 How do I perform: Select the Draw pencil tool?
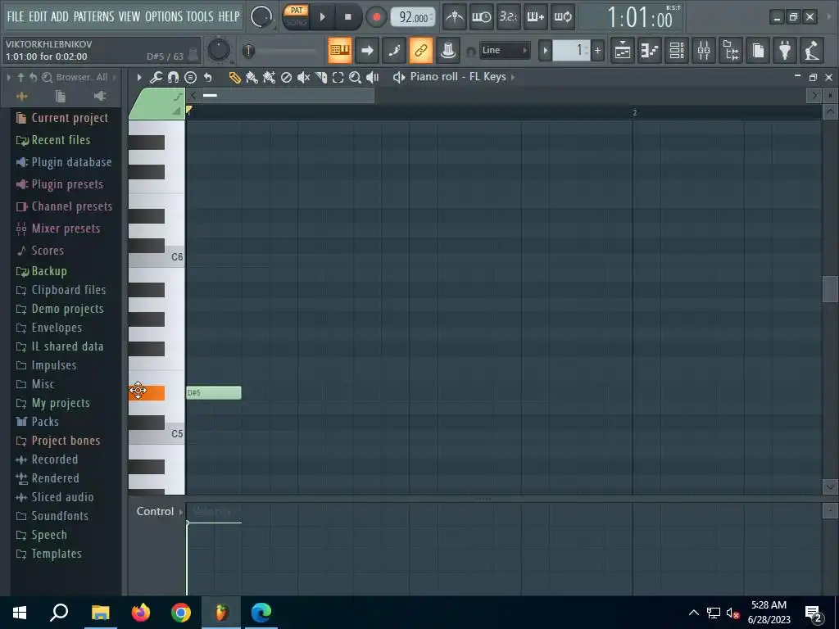[x=234, y=78]
